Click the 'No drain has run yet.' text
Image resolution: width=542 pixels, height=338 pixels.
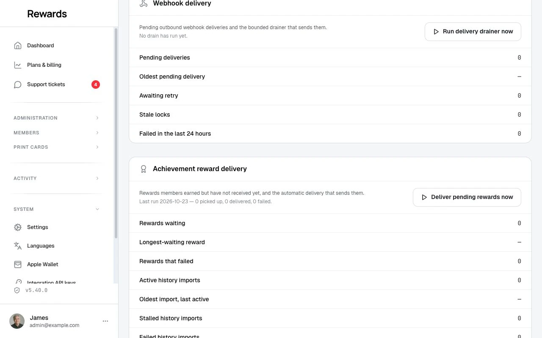point(163,36)
